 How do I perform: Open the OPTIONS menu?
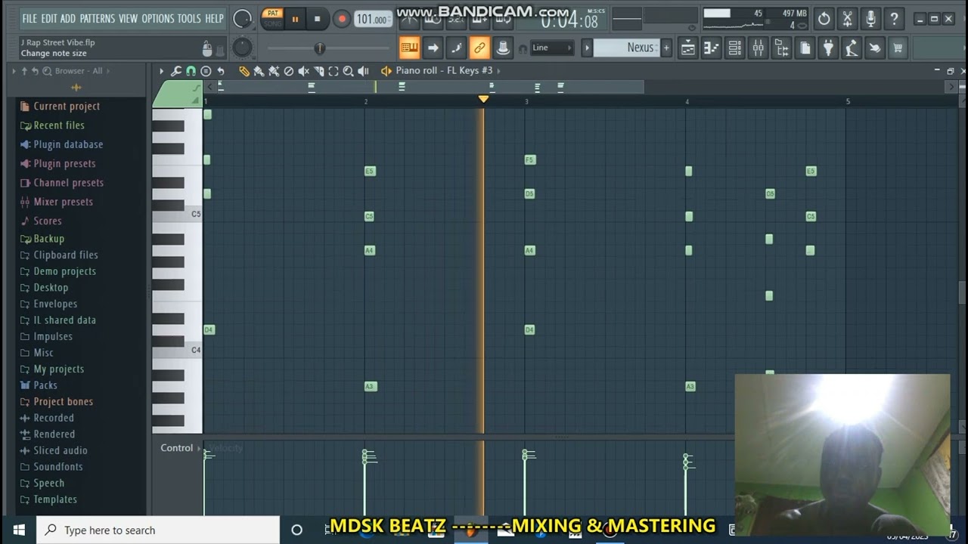point(157,18)
